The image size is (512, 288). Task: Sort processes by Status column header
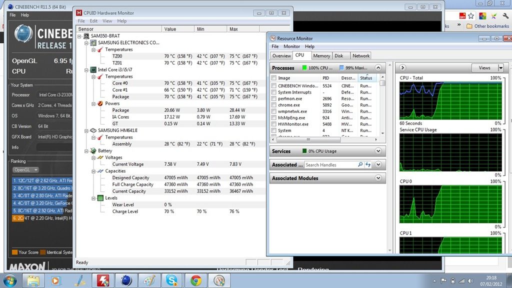tap(367, 78)
